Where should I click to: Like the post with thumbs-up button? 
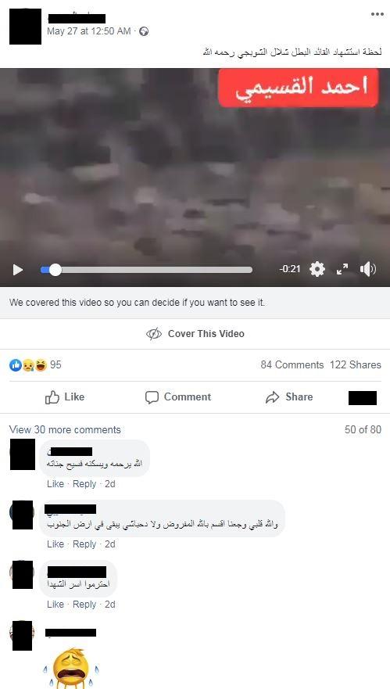65,397
